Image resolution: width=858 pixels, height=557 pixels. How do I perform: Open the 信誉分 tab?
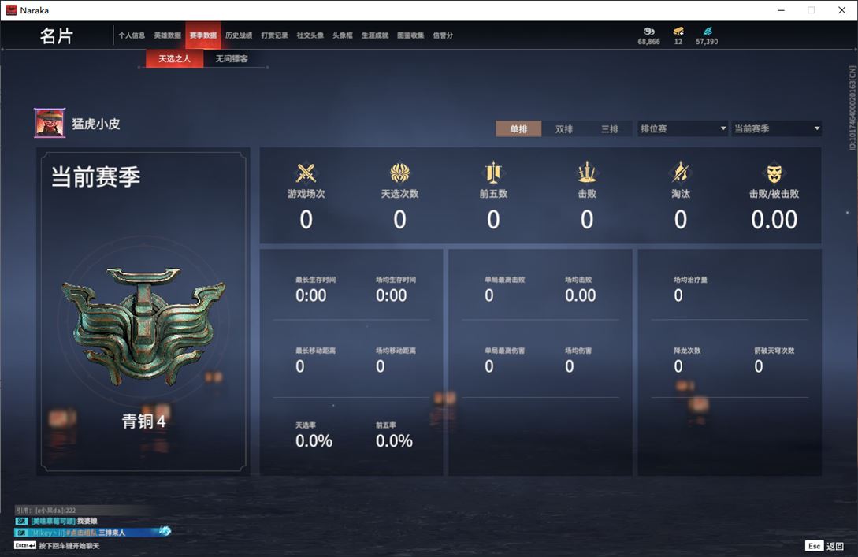(x=443, y=35)
